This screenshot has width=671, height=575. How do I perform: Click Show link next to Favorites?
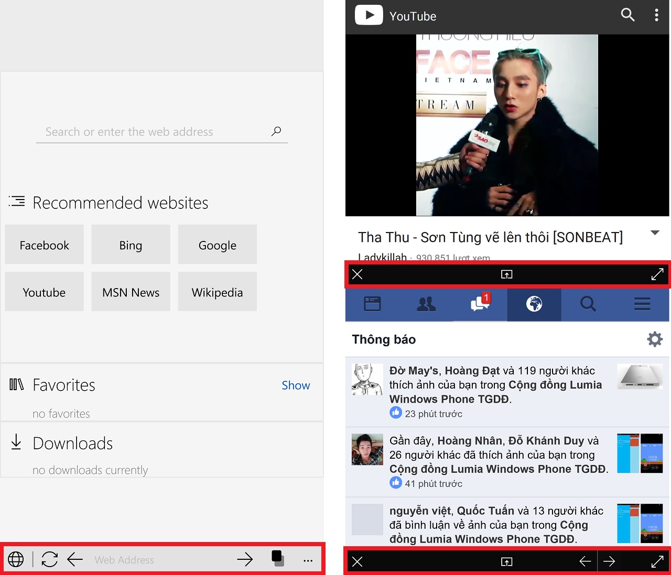296,385
